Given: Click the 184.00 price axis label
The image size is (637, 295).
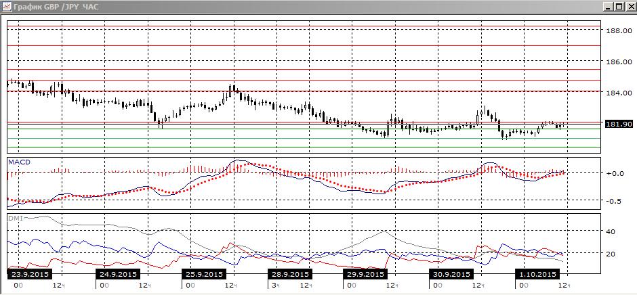Looking at the screenshot, I should pyautogui.click(x=618, y=93).
